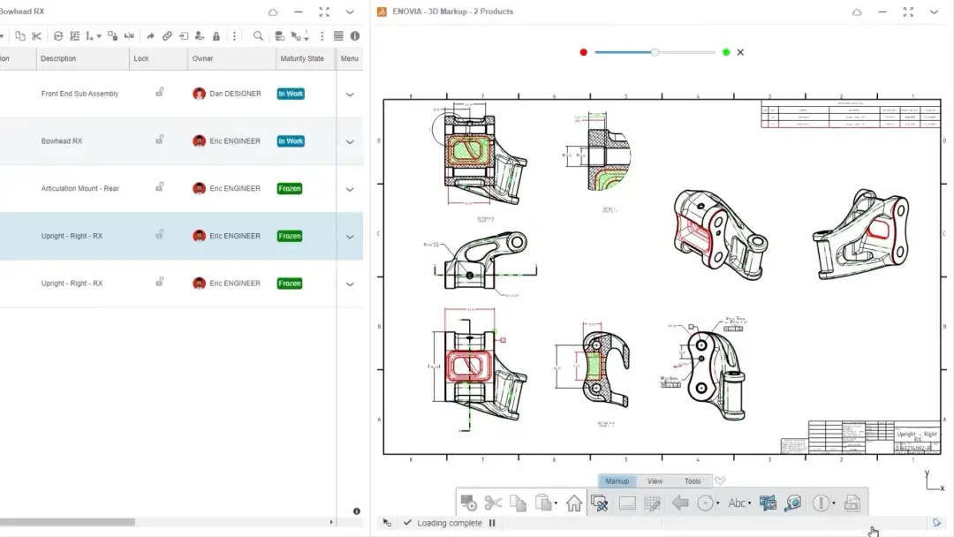Click the home view icon
Viewport: 954px width, 537px height.
pos(574,503)
